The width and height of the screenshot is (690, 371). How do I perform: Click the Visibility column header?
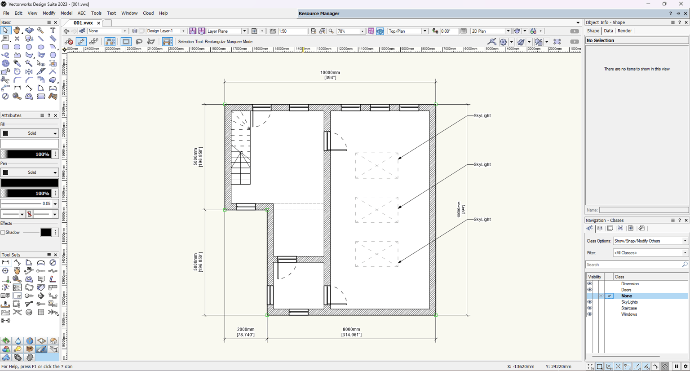[595, 277]
